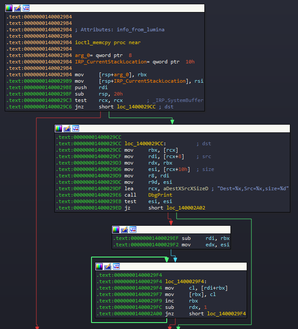Select 'test esi, esi' instruction

148,201
